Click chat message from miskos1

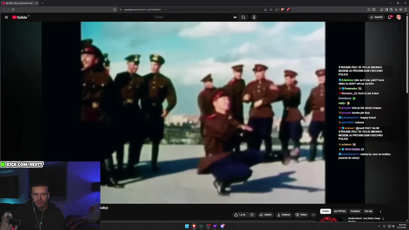361,134
